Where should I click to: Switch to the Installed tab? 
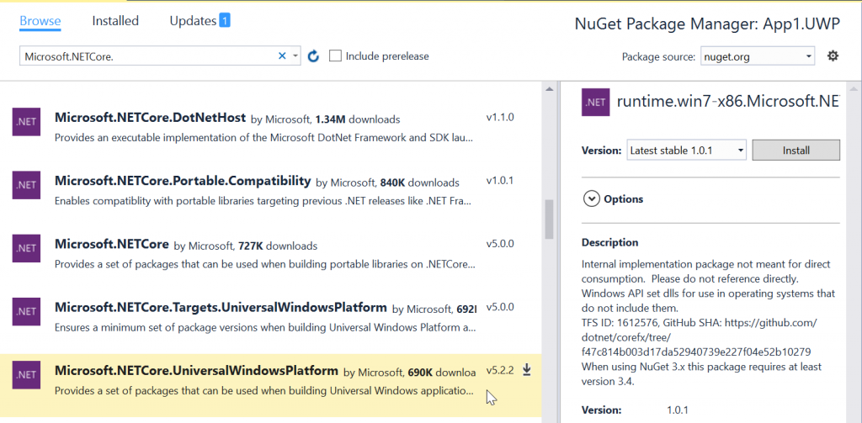115,21
